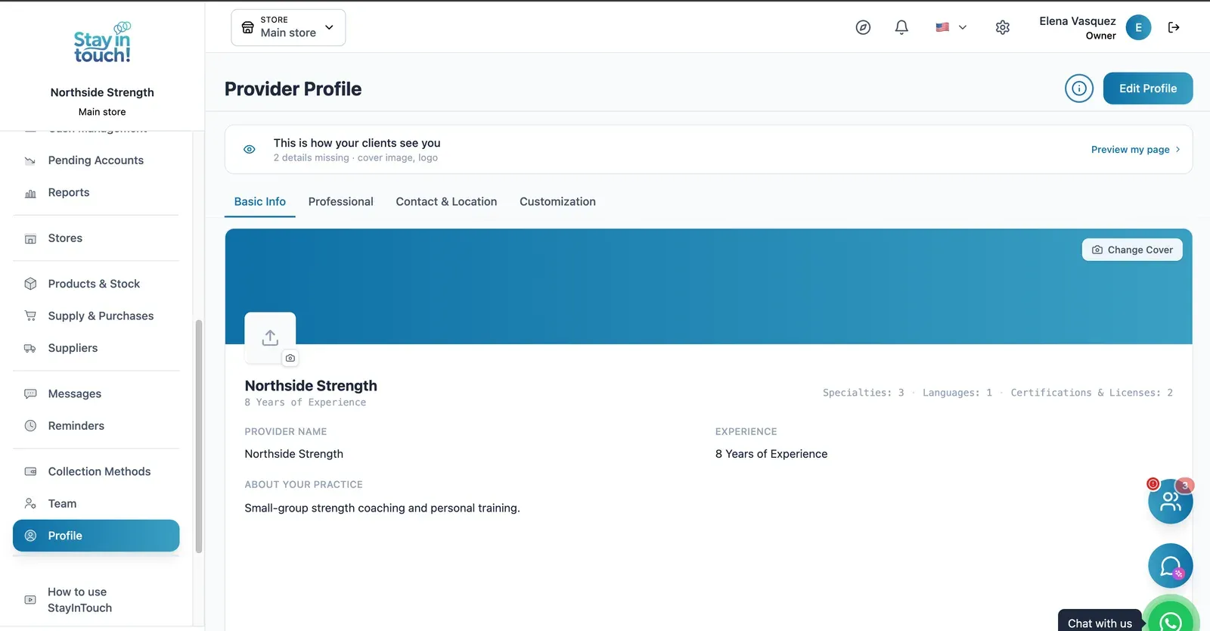Click the Certifications & Licenses: 2 stat
The width and height of the screenshot is (1210, 631).
[1091, 393]
